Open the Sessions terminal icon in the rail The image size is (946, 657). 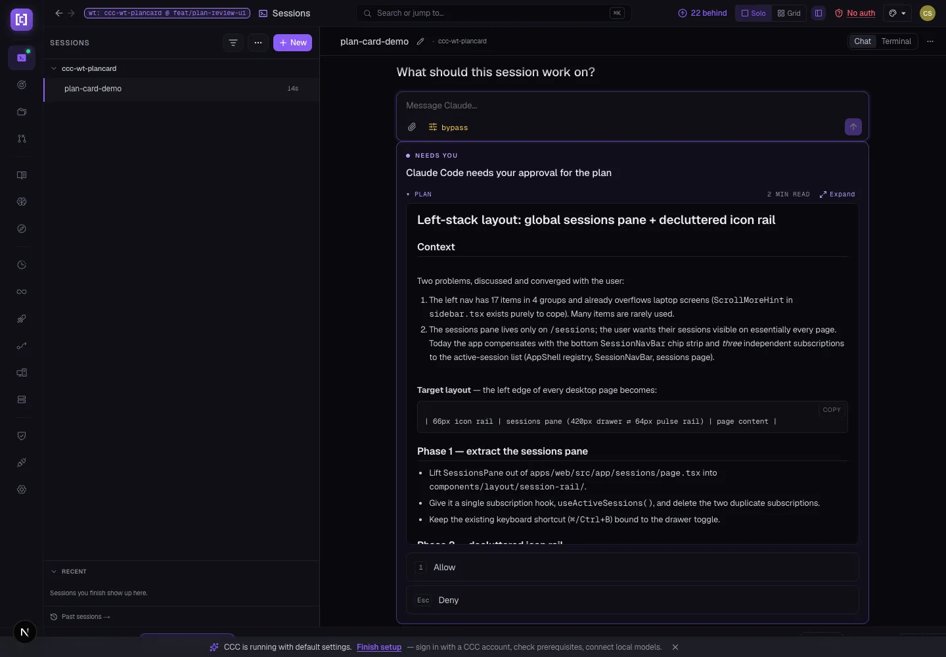(22, 58)
